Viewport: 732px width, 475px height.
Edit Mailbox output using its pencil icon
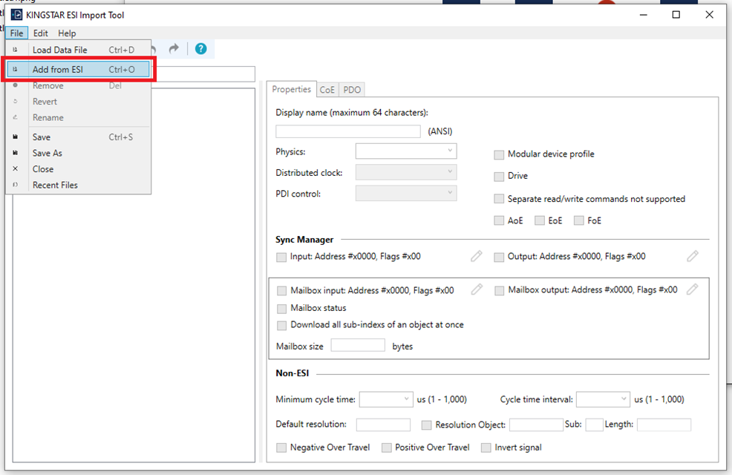tap(692, 289)
